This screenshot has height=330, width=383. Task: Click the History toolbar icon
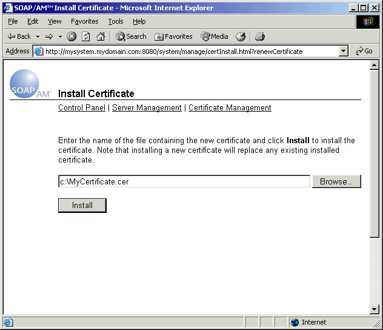pos(241,36)
